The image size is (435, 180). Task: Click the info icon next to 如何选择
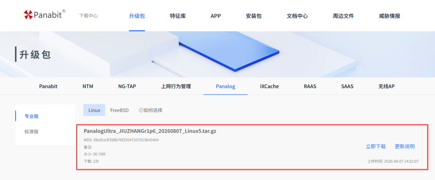tap(141, 110)
